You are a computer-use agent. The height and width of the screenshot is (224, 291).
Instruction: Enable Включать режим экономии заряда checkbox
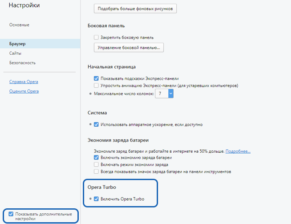[96, 164]
